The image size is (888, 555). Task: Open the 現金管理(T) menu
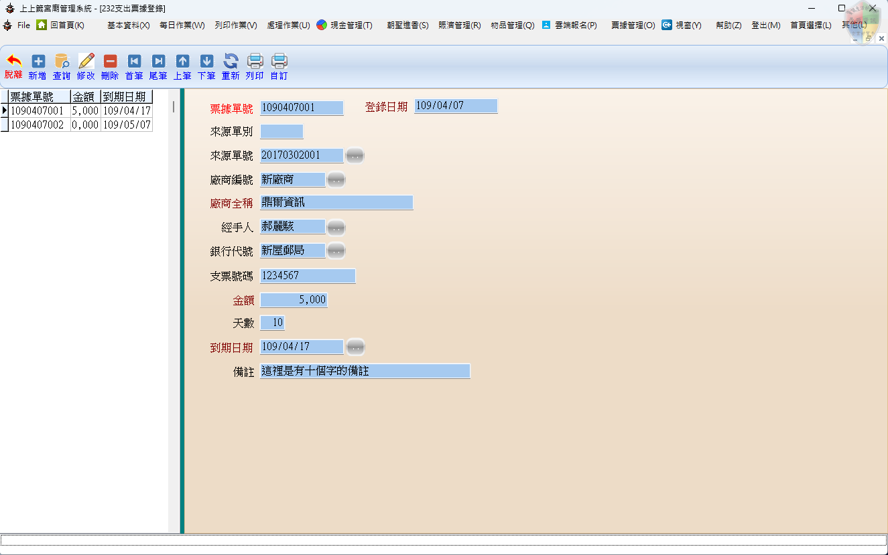pyautogui.click(x=344, y=25)
